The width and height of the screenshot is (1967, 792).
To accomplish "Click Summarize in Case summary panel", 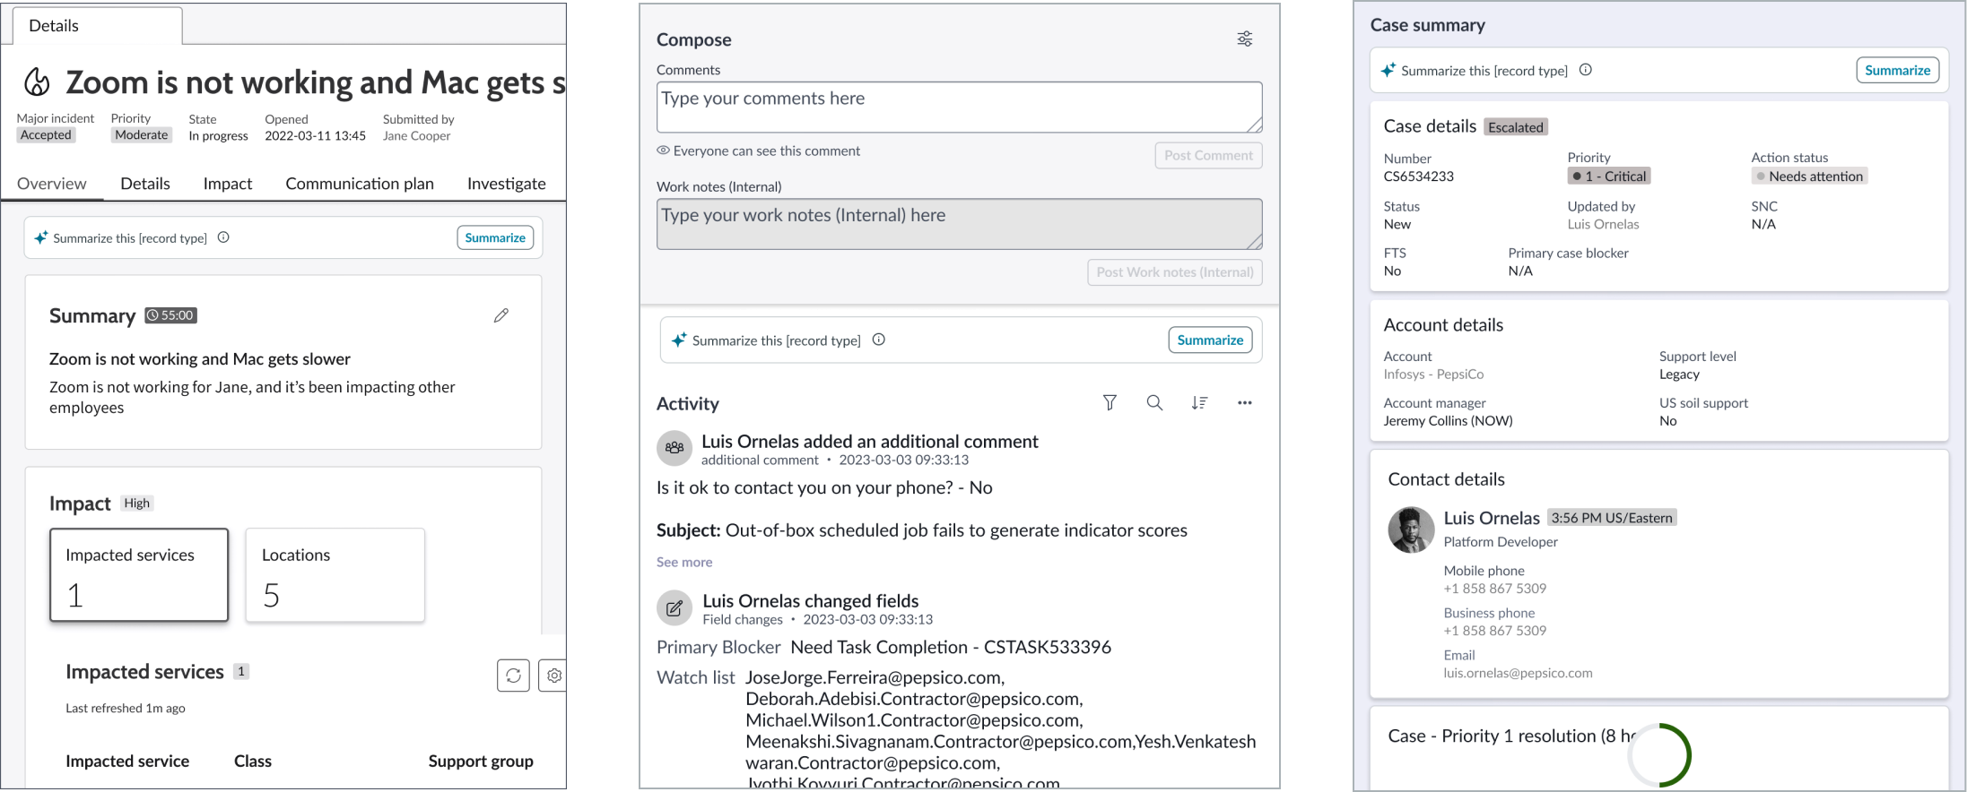I will [x=1896, y=70].
